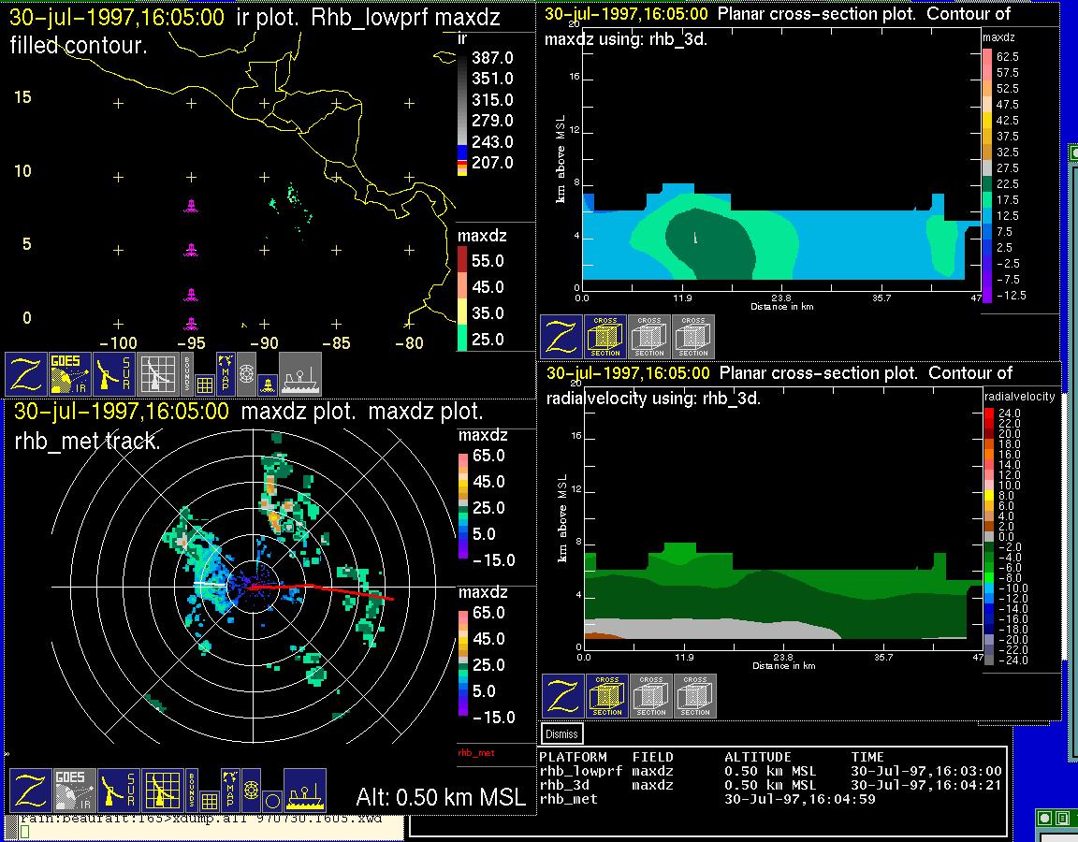Click the yellow circle icon in the maxdz plot toolbar

tap(270, 801)
